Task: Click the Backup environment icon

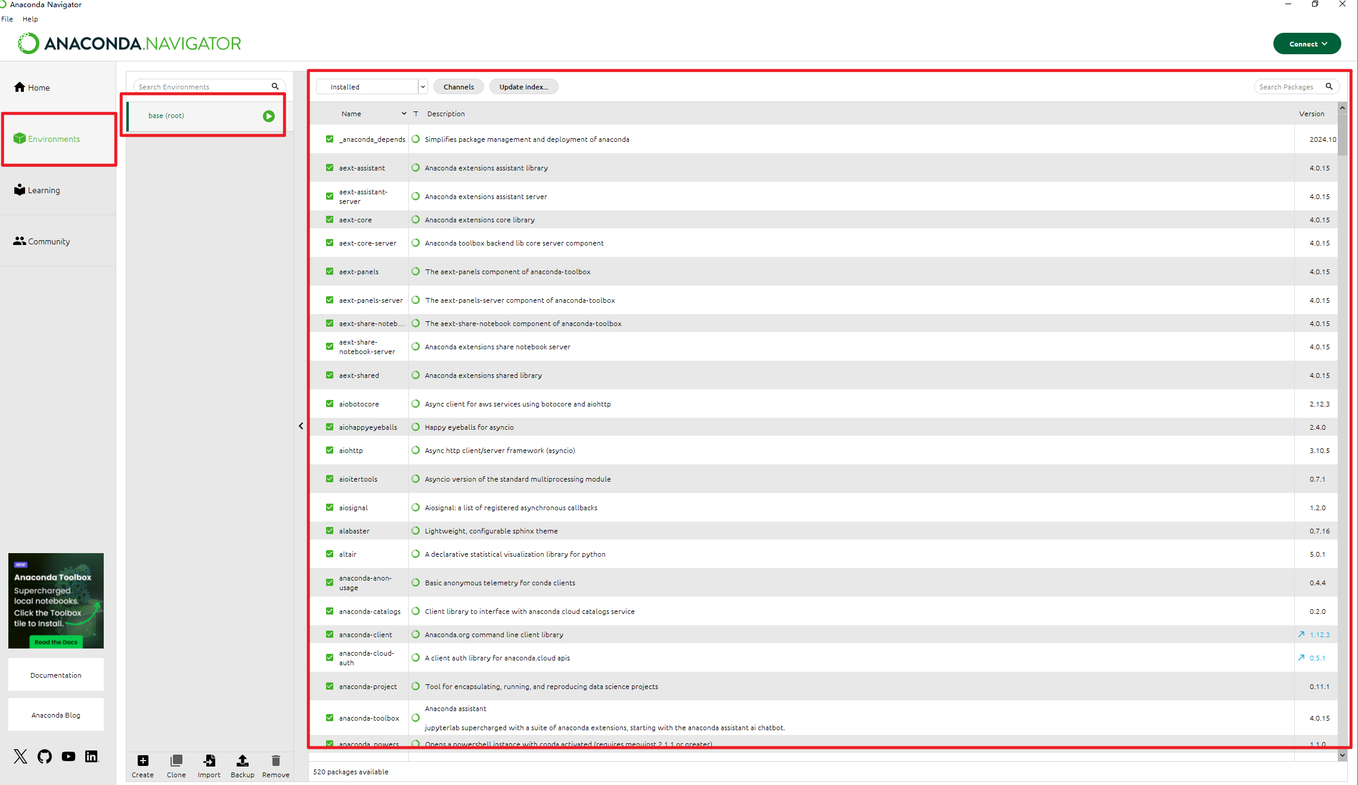Action: click(x=242, y=761)
